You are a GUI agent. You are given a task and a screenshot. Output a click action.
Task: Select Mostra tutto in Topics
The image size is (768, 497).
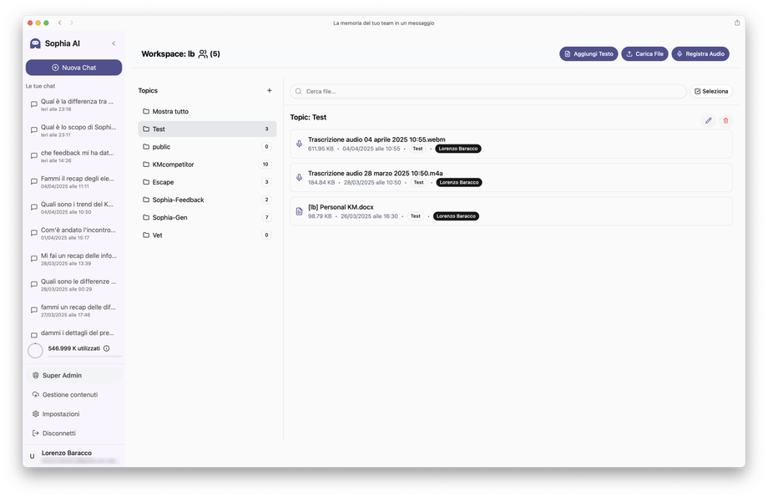coord(207,111)
